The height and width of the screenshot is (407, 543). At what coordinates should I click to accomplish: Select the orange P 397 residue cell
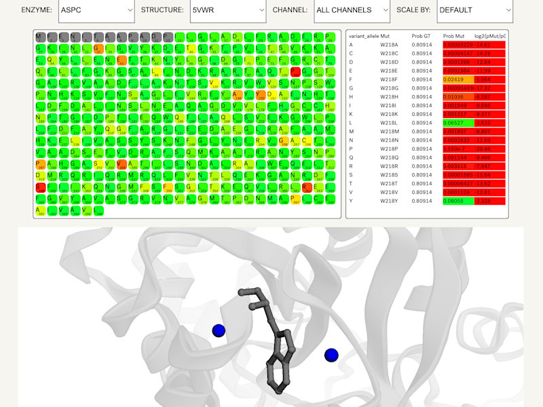pos(295,199)
